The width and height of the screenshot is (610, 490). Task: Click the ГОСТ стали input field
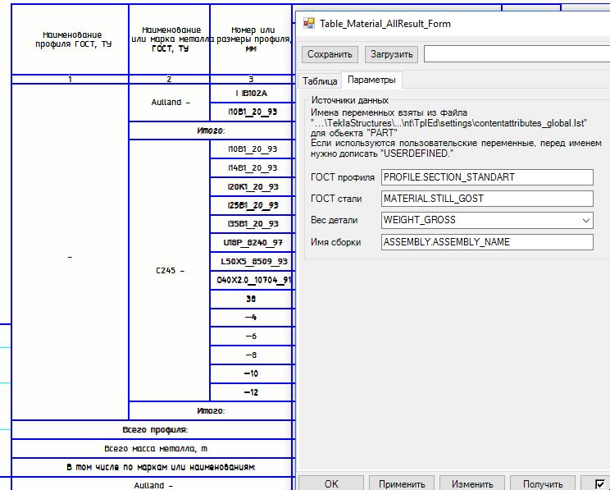[x=487, y=199]
